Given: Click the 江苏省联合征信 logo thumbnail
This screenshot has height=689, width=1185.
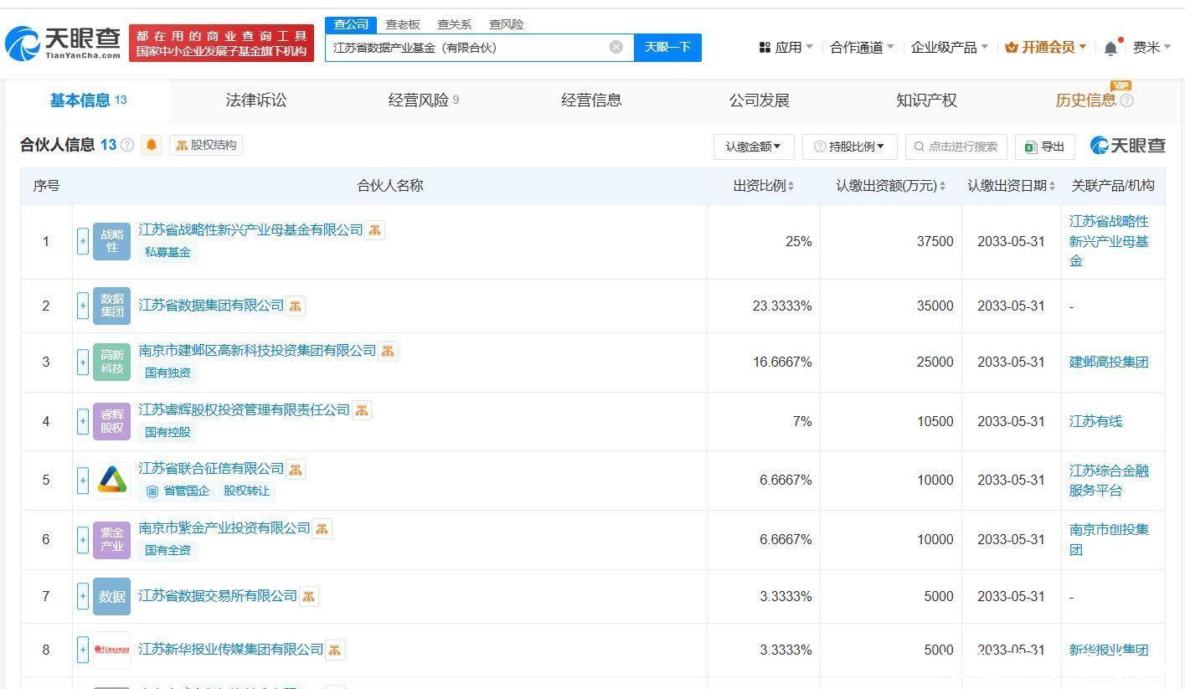Looking at the screenshot, I should click(x=111, y=480).
